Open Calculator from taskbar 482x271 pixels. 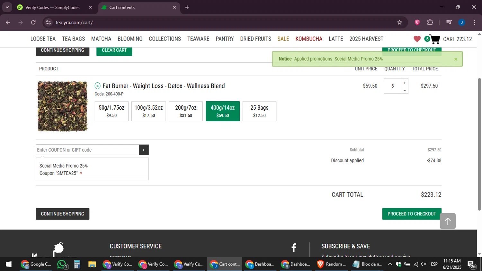pyautogui.click(x=77, y=264)
